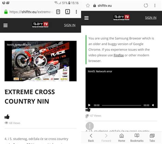Tap the Wi-Fi signal icon in status bar

(56, 2)
